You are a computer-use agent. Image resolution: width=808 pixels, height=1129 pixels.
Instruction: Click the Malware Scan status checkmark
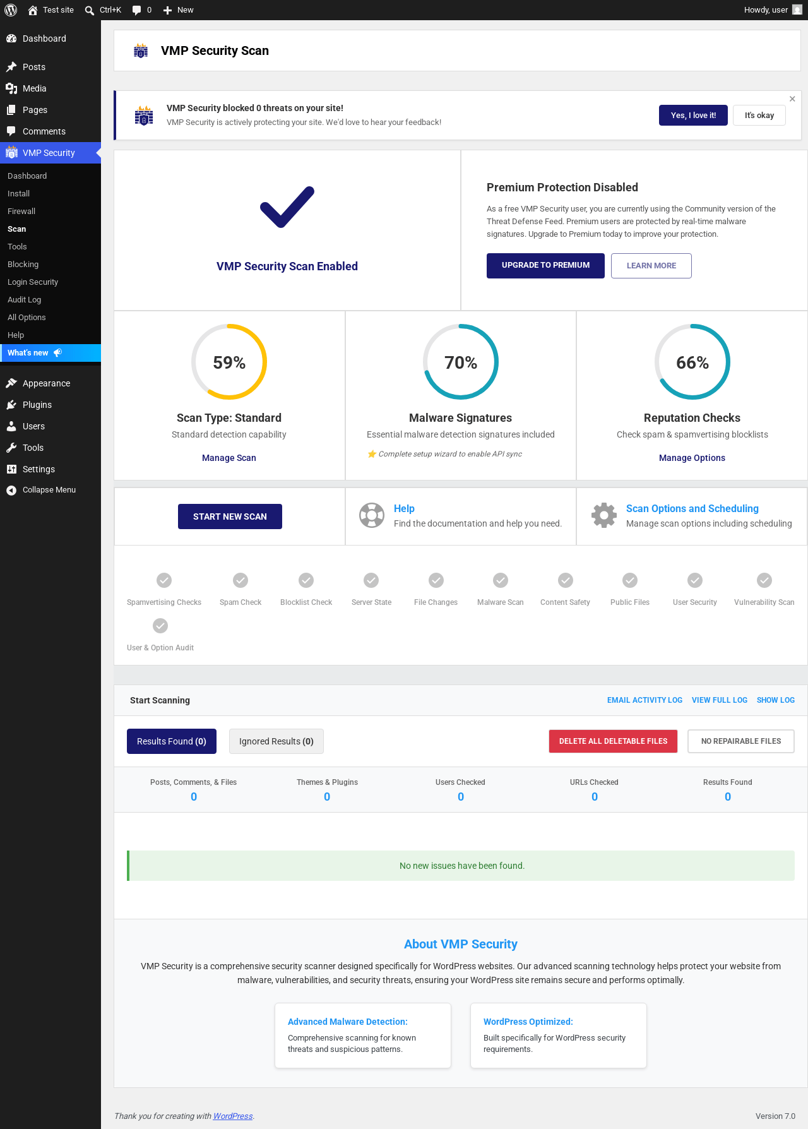pos(501,580)
